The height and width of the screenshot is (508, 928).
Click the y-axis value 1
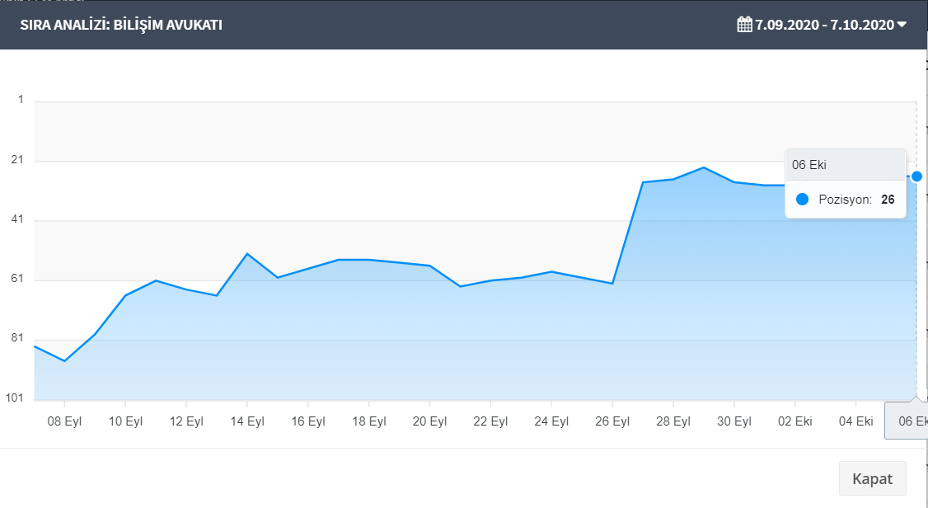click(21, 100)
